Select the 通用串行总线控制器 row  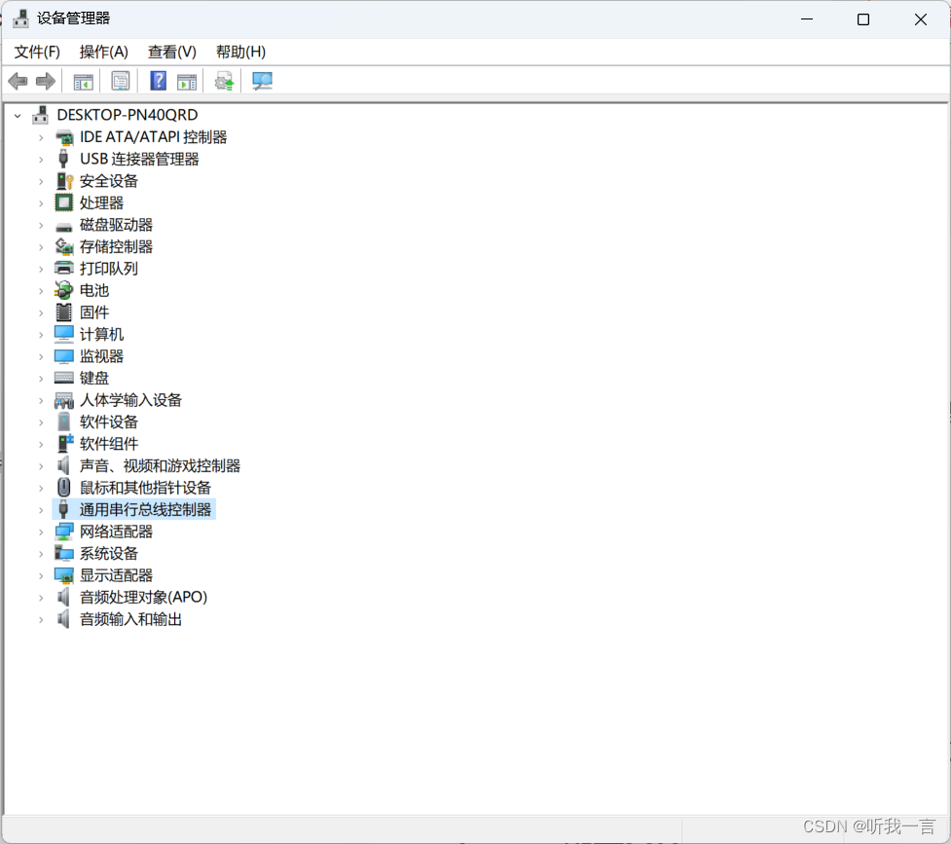point(133,510)
